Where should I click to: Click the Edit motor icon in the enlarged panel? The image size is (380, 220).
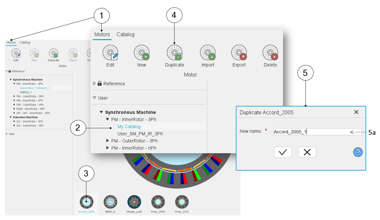click(x=110, y=53)
